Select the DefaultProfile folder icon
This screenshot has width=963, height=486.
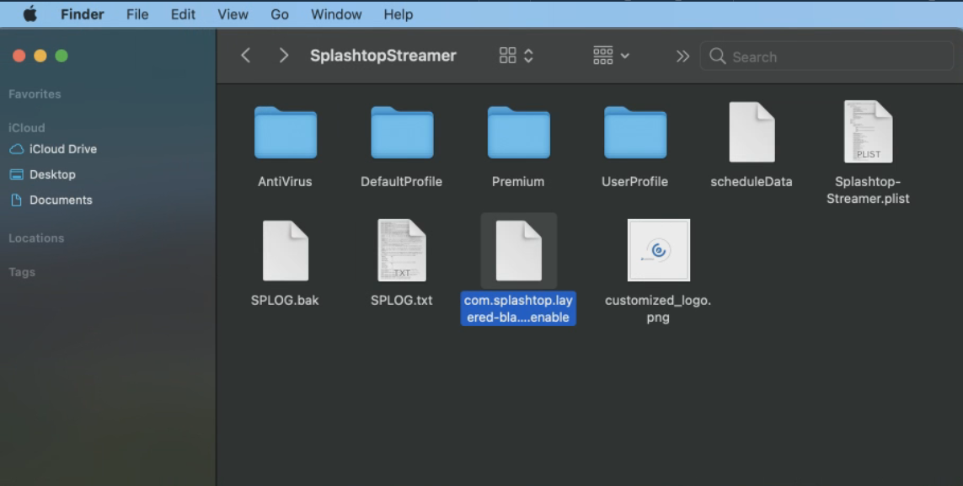[x=402, y=132]
